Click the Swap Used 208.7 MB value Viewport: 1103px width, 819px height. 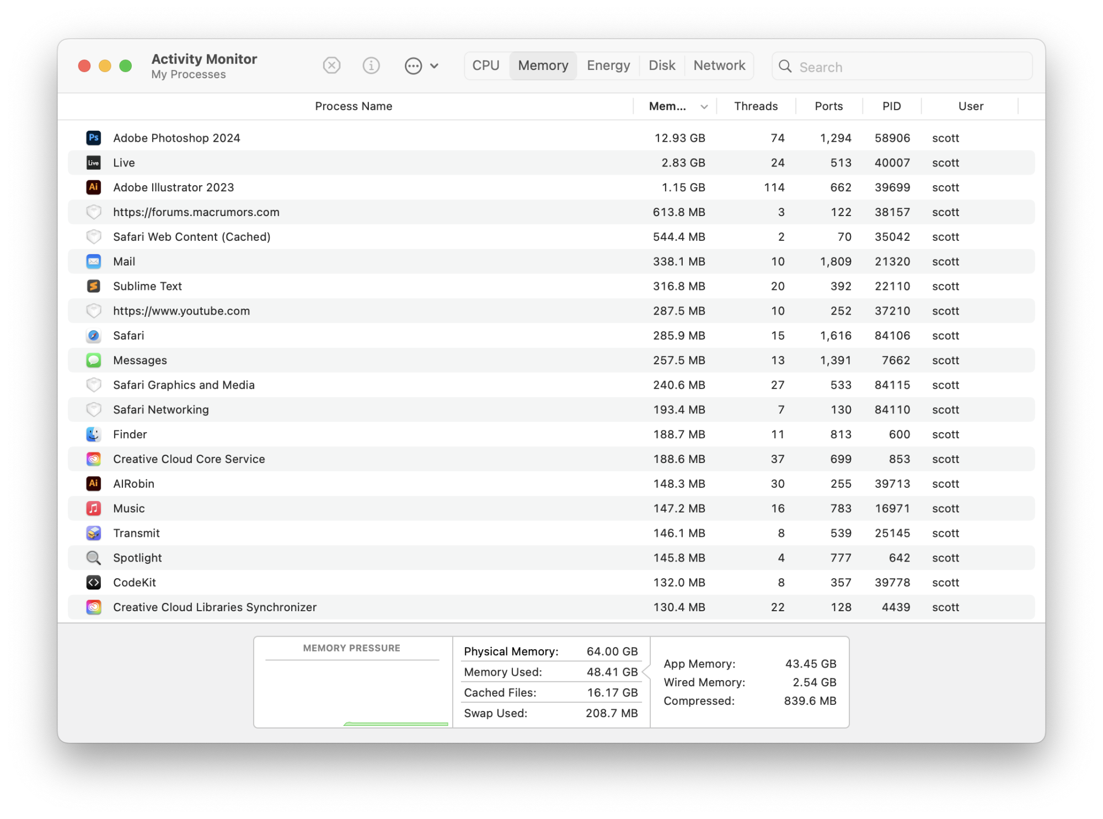[612, 713]
